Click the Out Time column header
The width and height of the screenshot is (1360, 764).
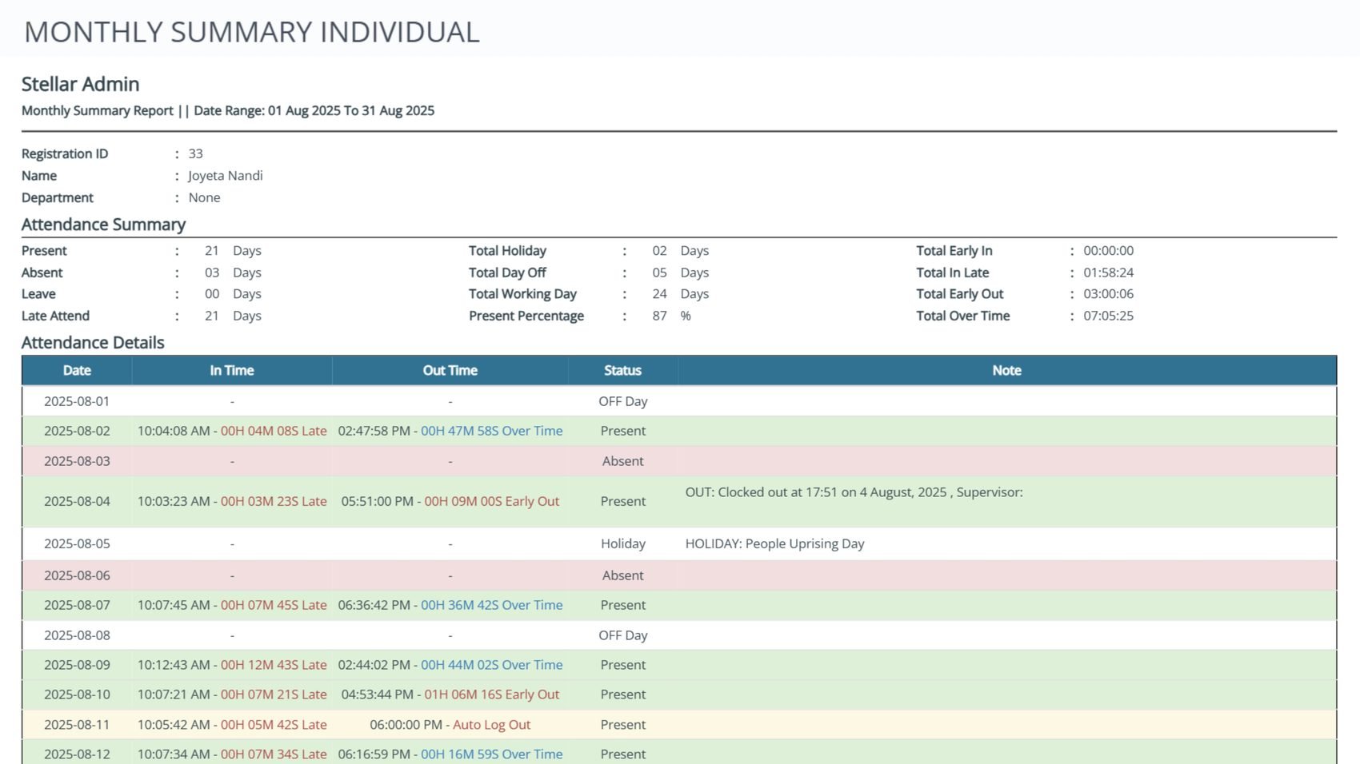(x=450, y=371)
